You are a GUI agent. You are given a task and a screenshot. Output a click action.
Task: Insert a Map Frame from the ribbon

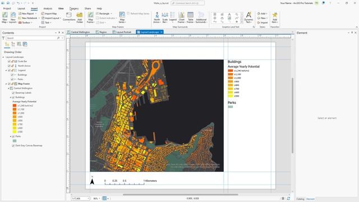coord(91,17)
